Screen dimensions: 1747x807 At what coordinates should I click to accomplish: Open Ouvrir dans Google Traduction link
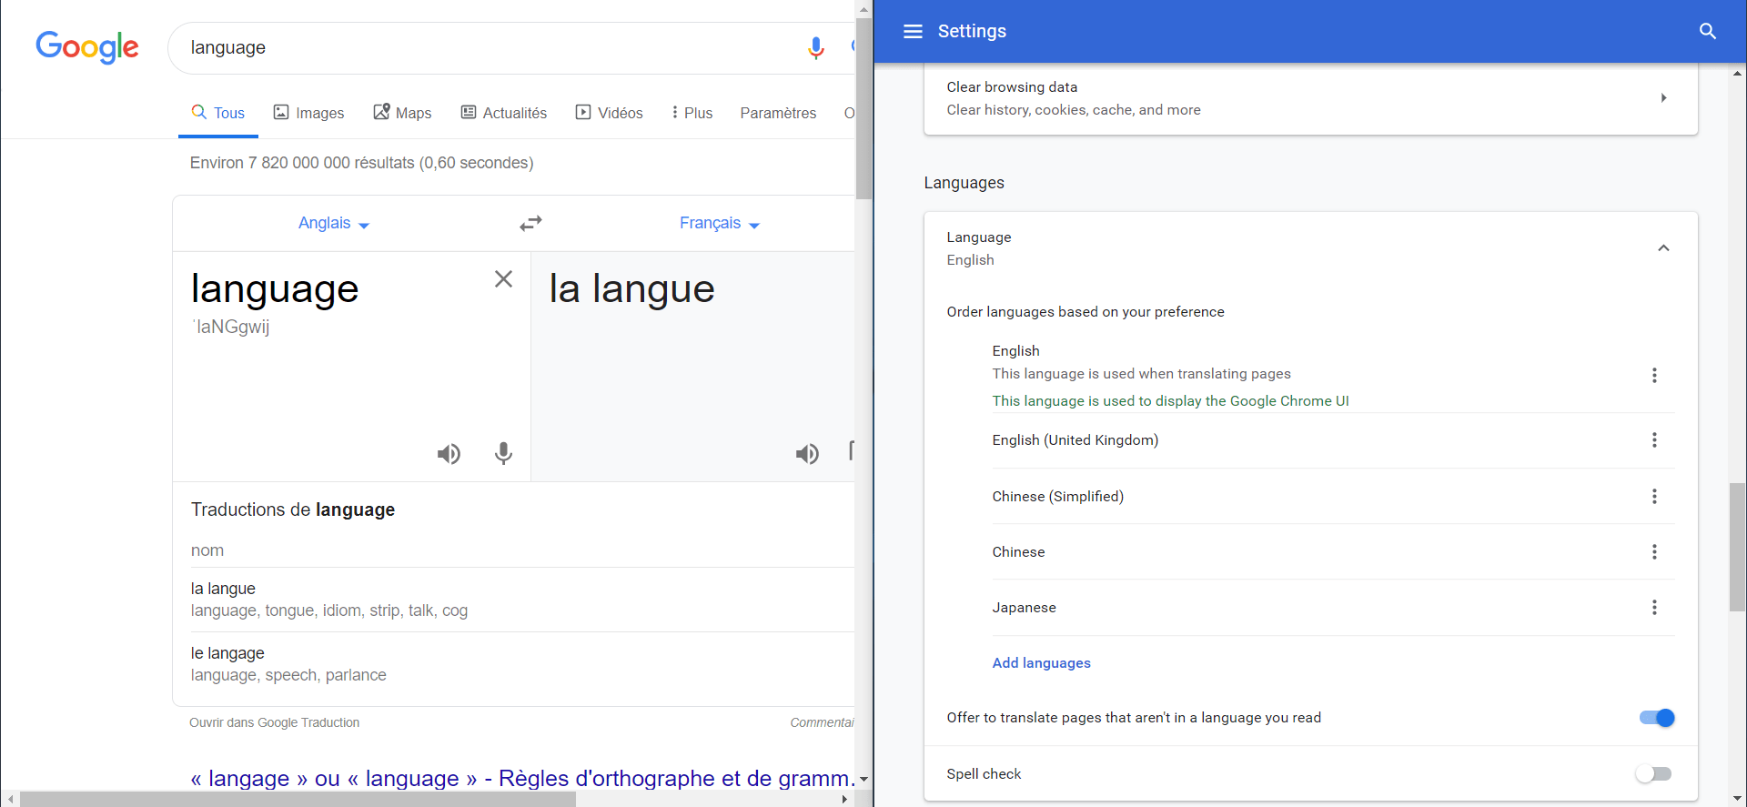(274, 722)
